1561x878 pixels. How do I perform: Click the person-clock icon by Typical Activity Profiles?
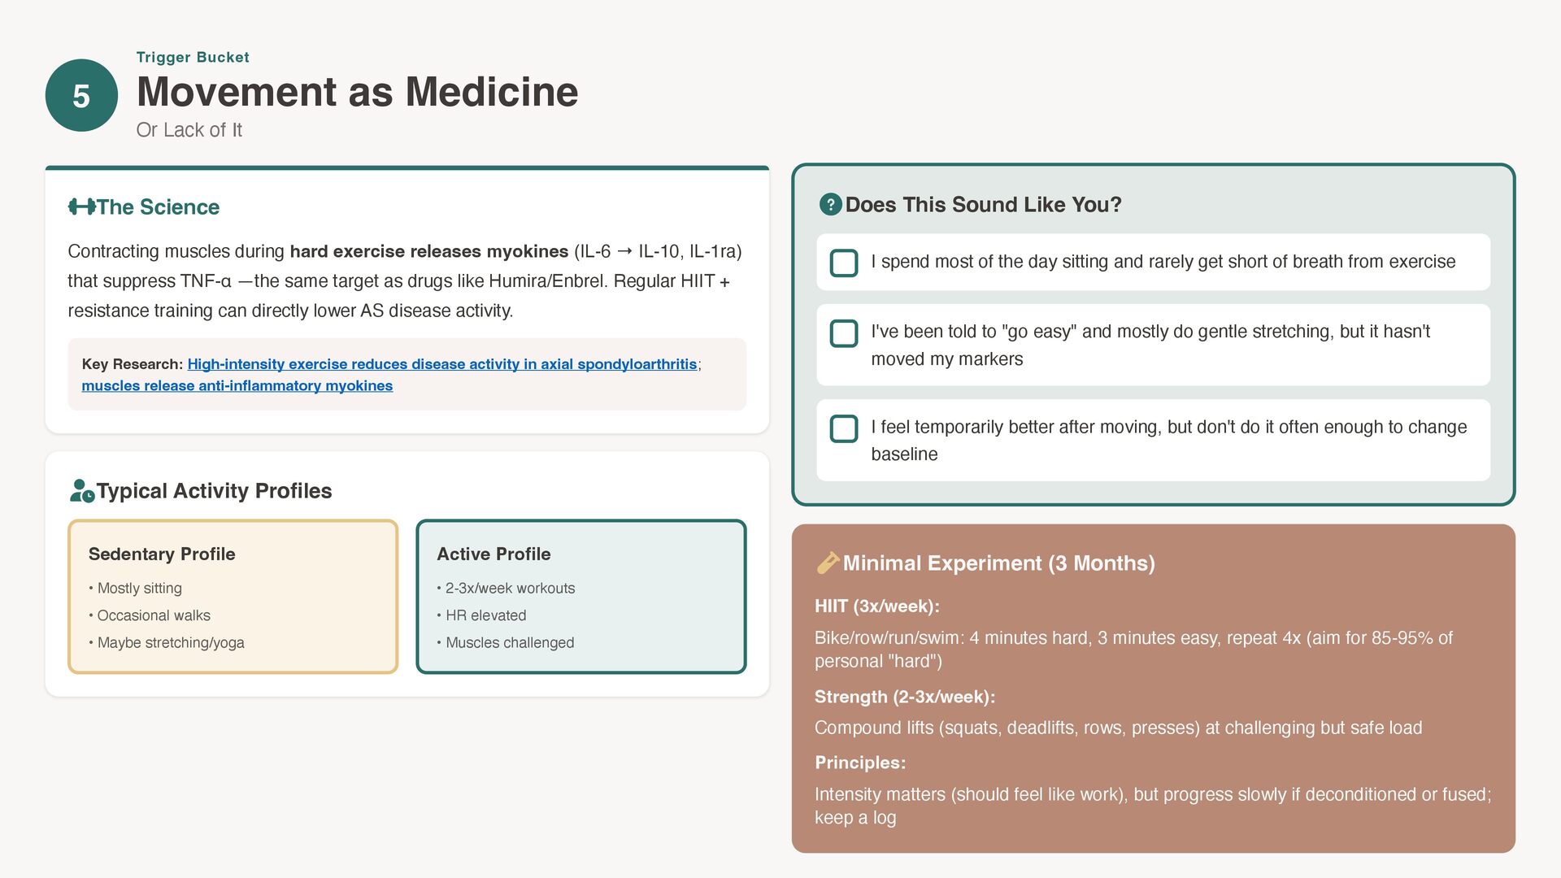click(81, 491)
